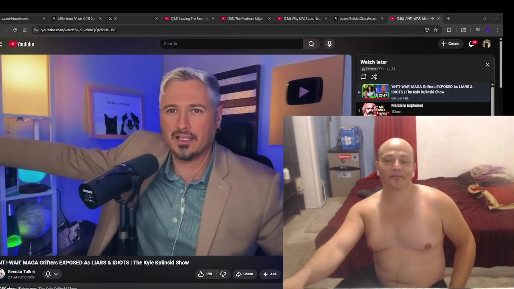The image size is (514, 289).
Task: Open the Watch later playlist title
Action: (373, 62)
